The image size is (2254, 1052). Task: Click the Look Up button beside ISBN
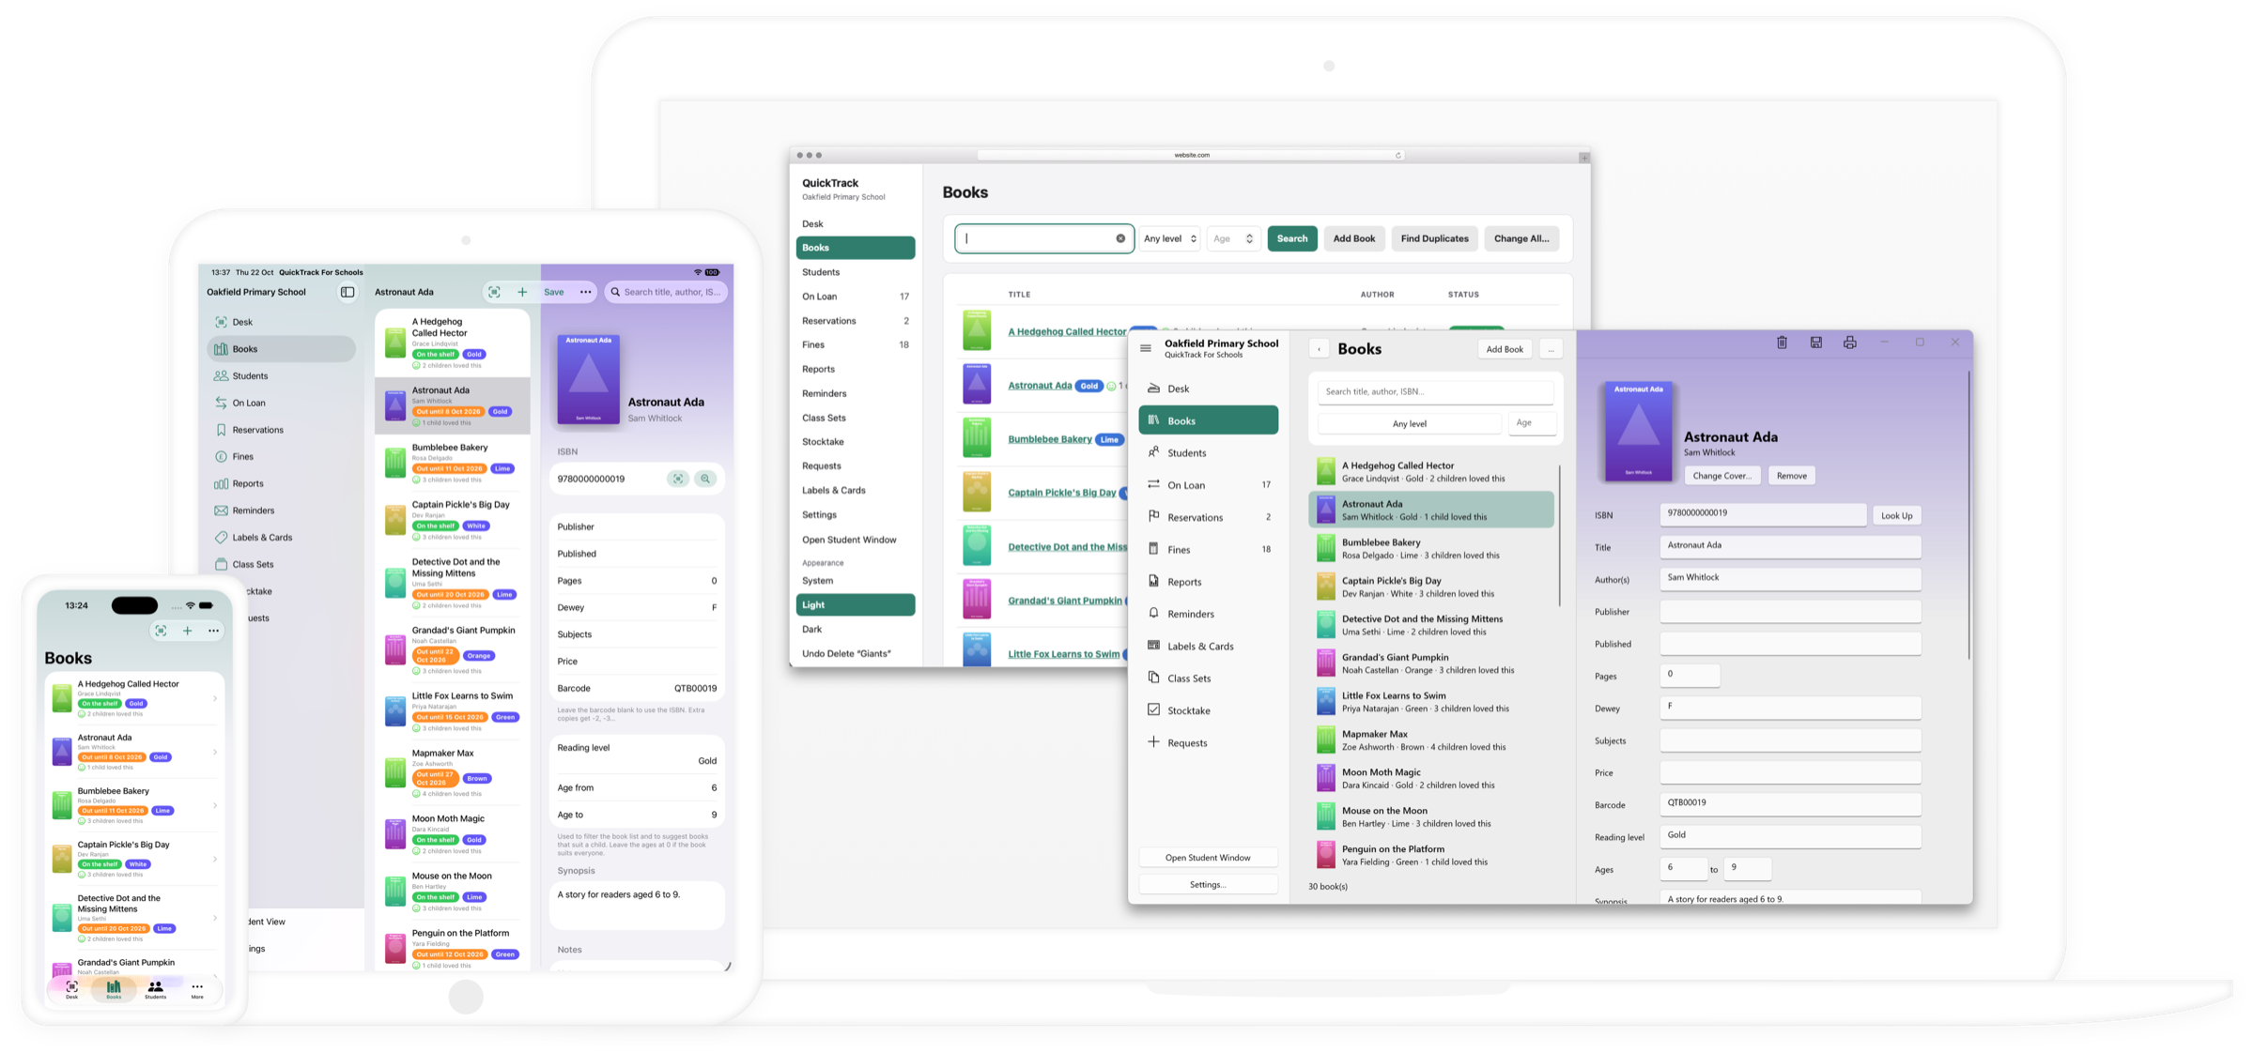(x=1896, y=515)
